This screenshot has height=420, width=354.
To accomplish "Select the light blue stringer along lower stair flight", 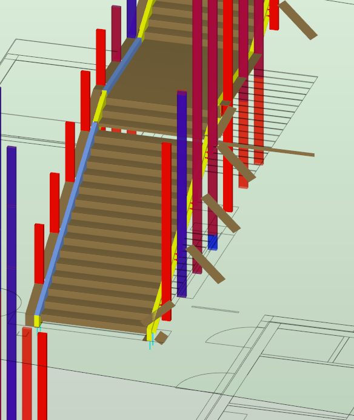I will click(65, 218).
